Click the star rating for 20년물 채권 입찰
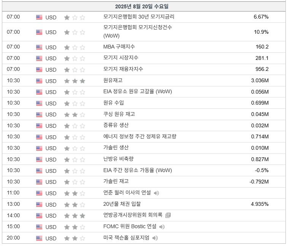The height and width of the screenshot is (246, 287). (x=75, y=205)
